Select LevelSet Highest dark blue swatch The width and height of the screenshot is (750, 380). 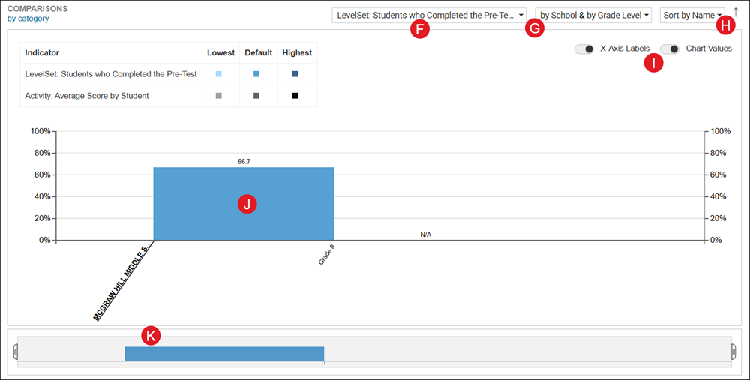click(x=295, y=74)
